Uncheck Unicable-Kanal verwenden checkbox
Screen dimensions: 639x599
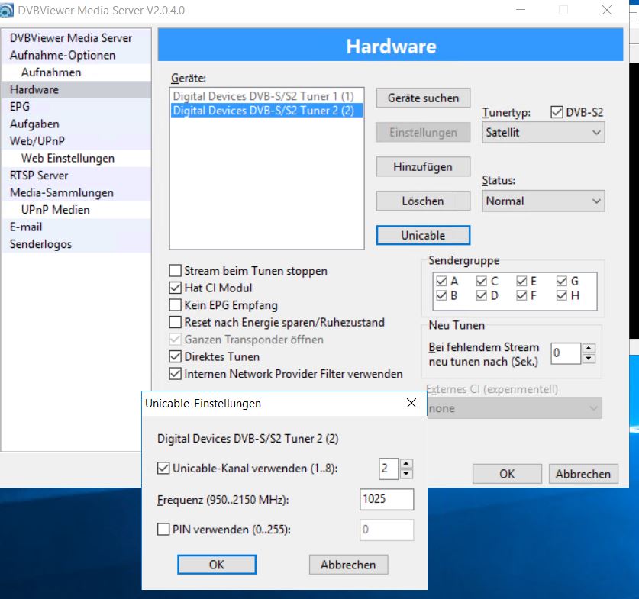point(163,468)
